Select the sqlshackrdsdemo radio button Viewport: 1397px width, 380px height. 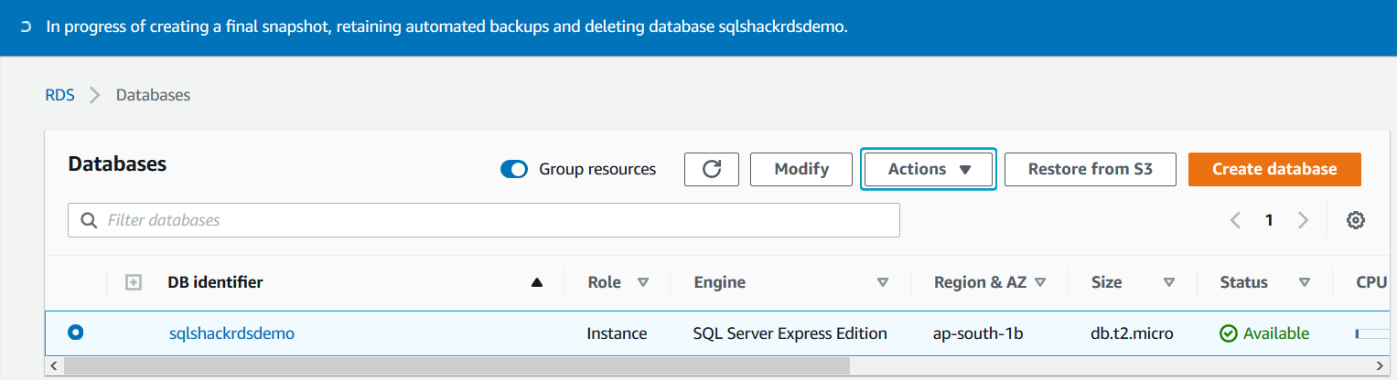pos(76,333)
